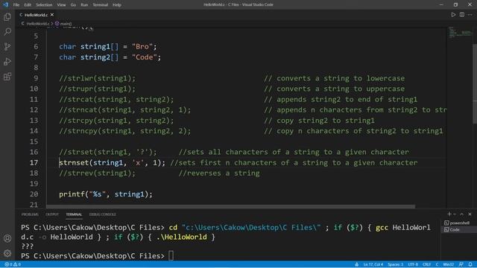Switch to the PROBLEMS panel tab
477x268 pixels.
tap(30, 214)
